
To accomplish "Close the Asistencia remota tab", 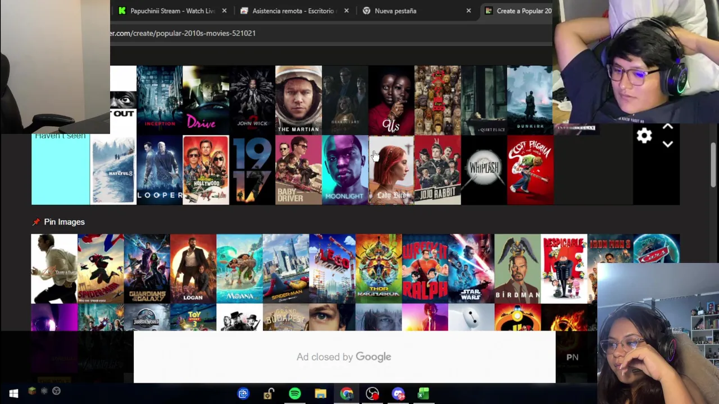I will point(346,11).
